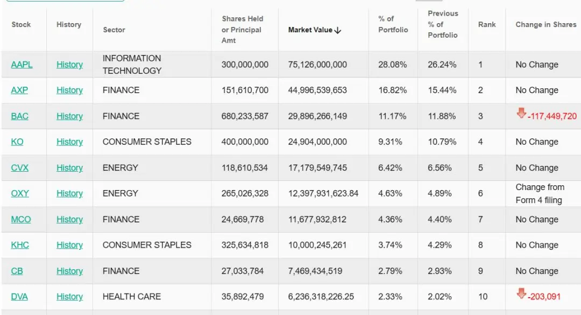View History for the CVX row
The image size is (581, 315).
(69, 167)
